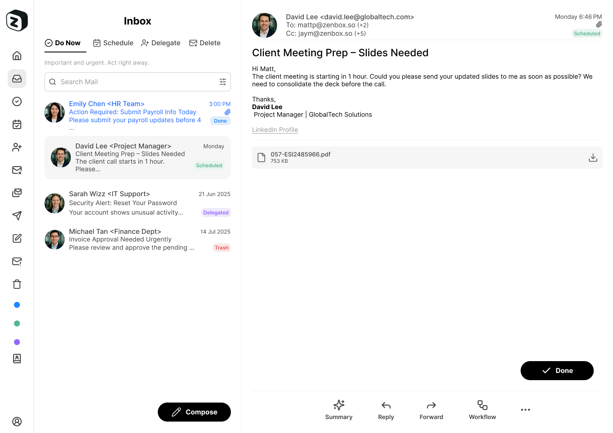Open the Trash sidebar icon
Screen dimensions: 613x433
[17, 284]
